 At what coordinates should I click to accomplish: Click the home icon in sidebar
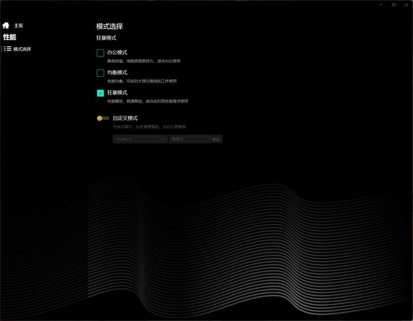coord(6,25)
